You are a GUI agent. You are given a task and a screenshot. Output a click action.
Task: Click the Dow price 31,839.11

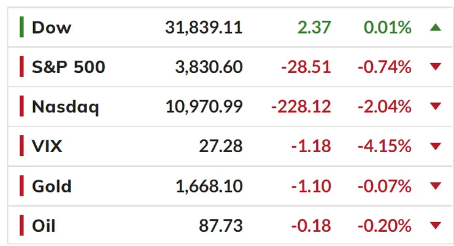(204, 28)
